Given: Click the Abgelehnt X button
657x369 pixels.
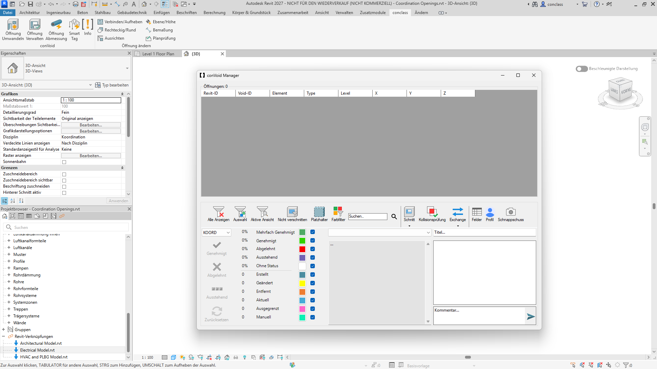Looking at the screenshot, I should (x=217, y=270).
